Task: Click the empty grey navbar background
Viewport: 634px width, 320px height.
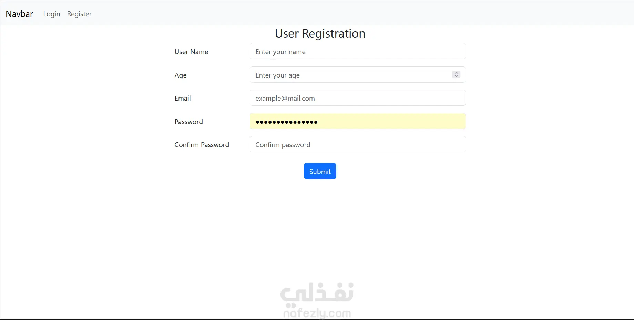Action: click(345, 13)
